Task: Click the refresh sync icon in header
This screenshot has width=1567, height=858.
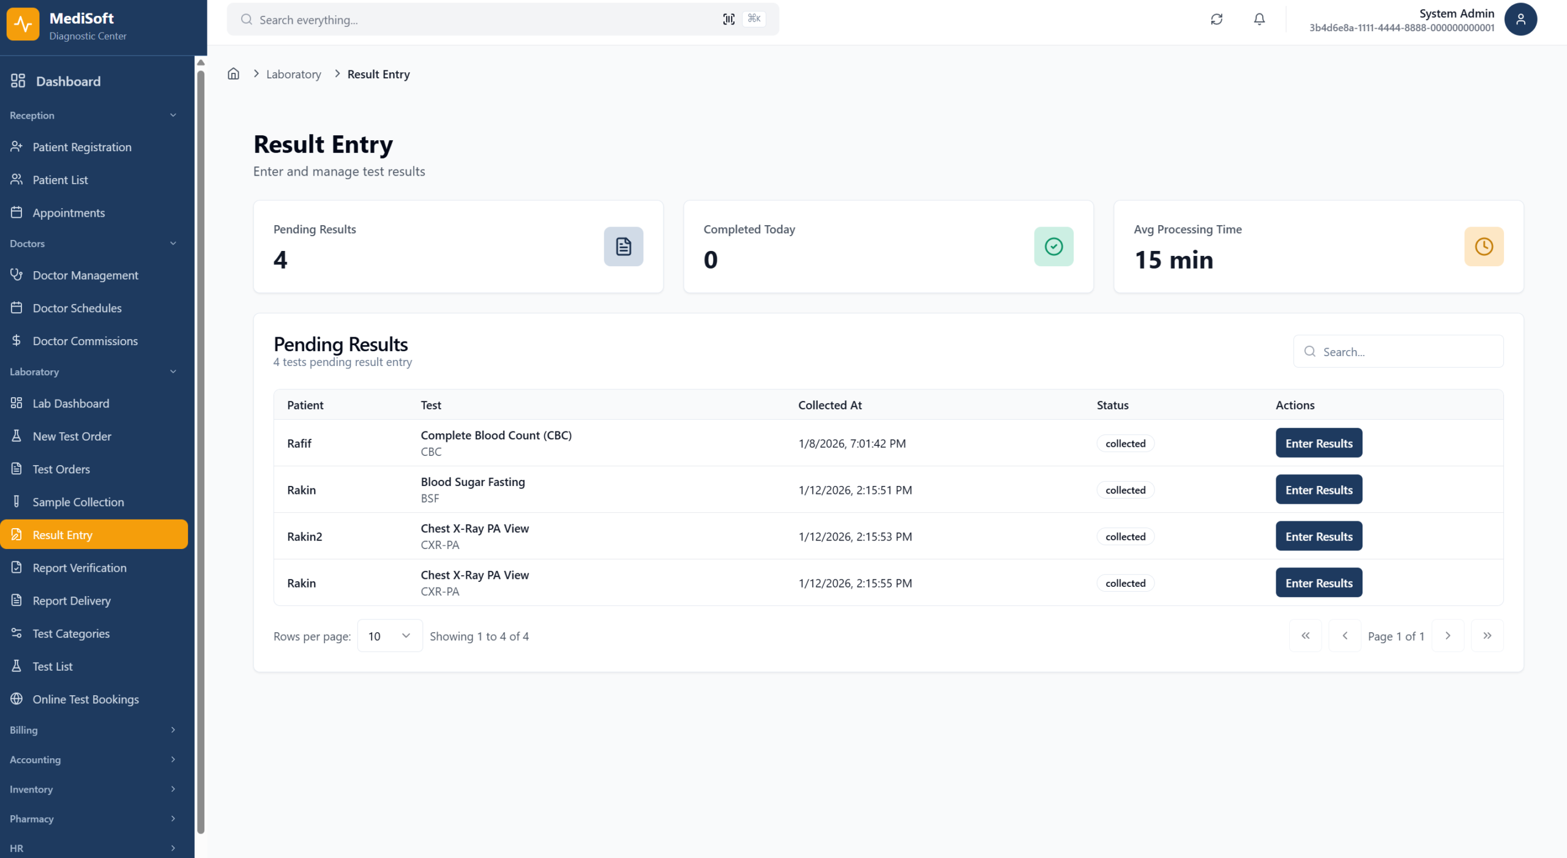Action: (x=1216, y=19)
